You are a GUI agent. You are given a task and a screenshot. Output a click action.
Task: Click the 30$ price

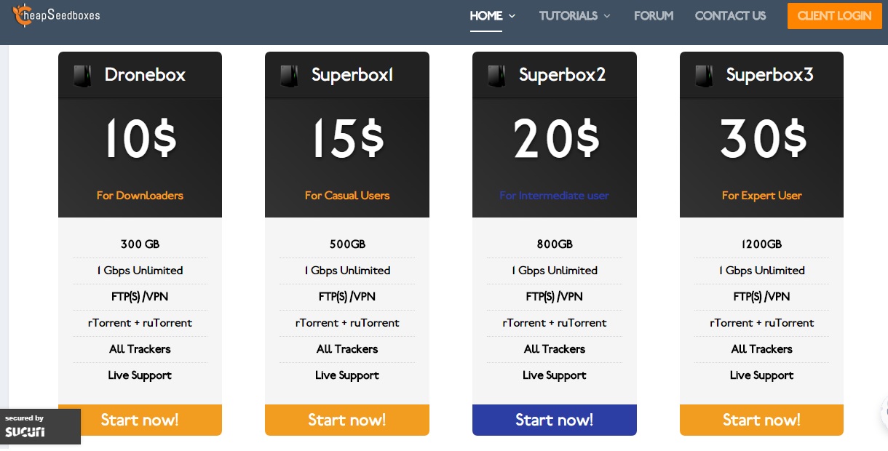tap(764, 139)
